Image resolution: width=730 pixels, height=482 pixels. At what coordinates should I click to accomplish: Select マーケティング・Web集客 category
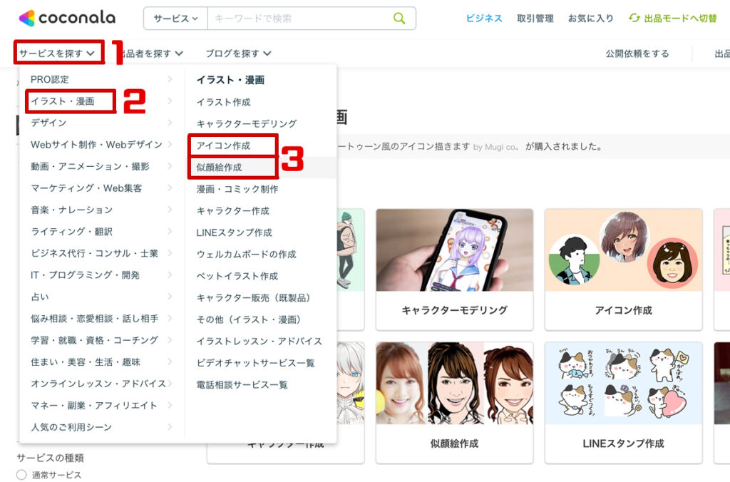pos(86,188)
